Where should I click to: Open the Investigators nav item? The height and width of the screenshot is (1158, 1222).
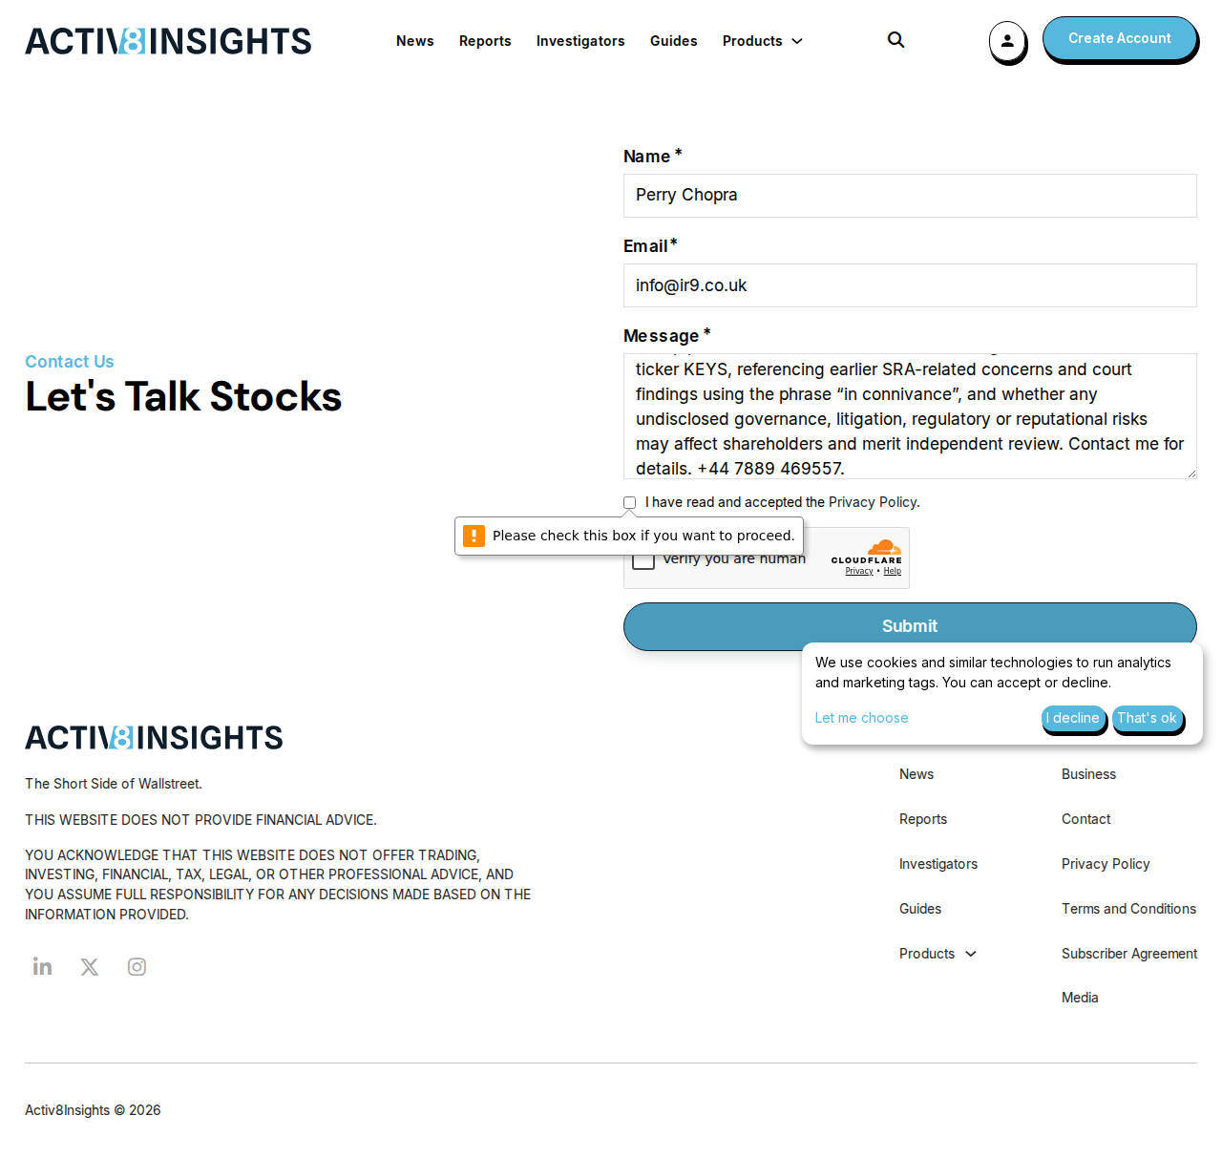point(580,41)
